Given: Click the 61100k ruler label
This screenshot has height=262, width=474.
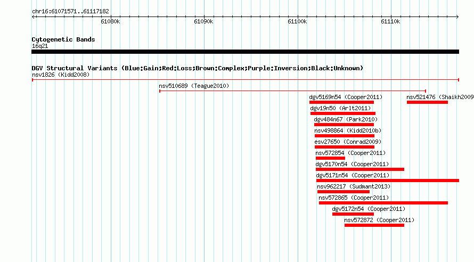Looking at the screenshot, I should (297, 22).
